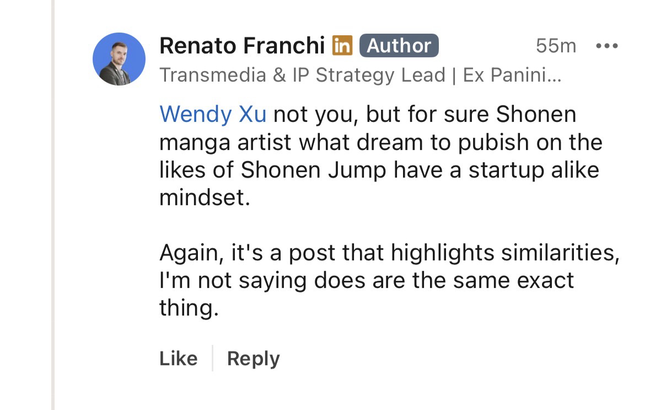This screenshot has height=410, width=650.
Task: Expand the truncated headline ellipsis after Panini
Action: [x=553, y=76]
